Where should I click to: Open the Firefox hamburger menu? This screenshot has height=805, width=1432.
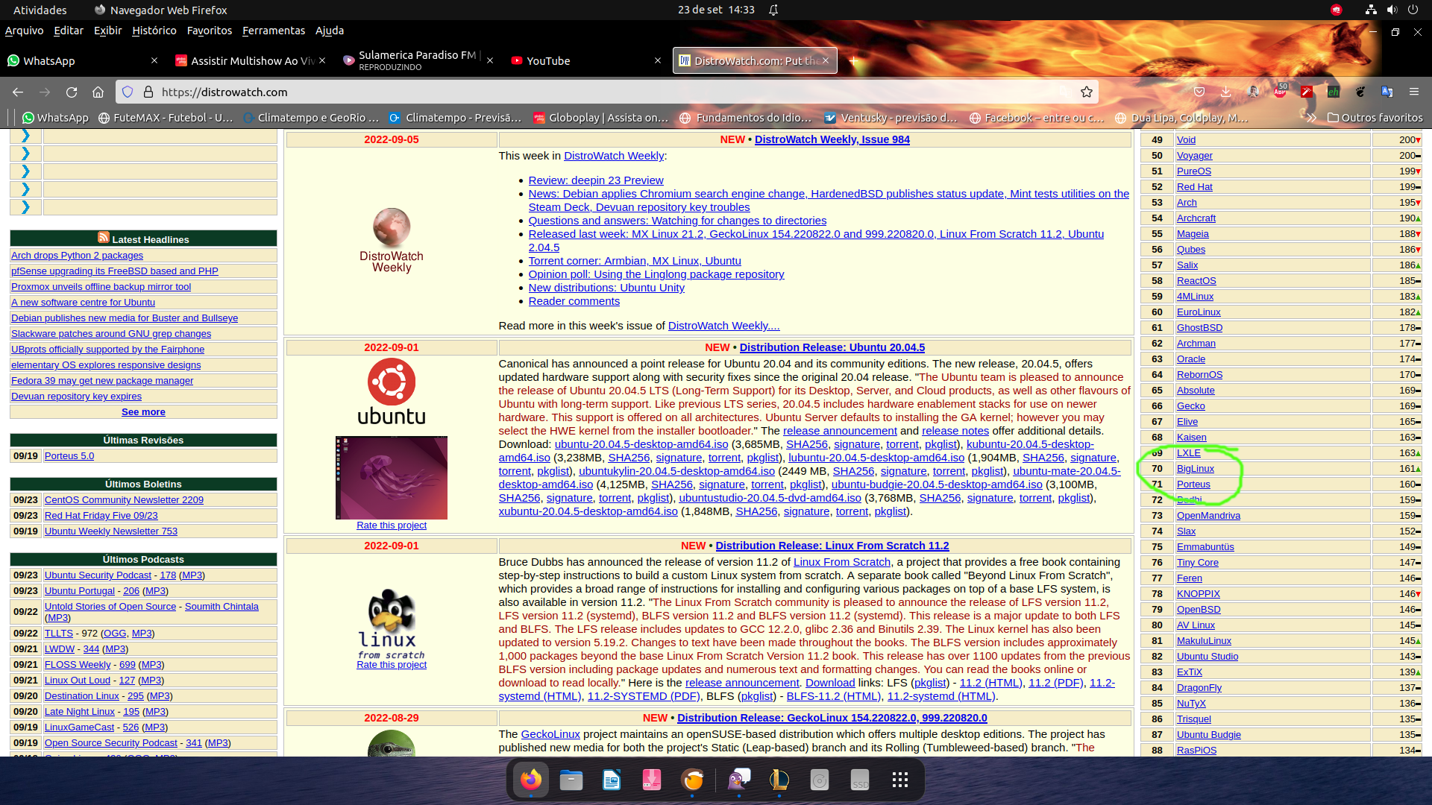(x=1414, y=92)
